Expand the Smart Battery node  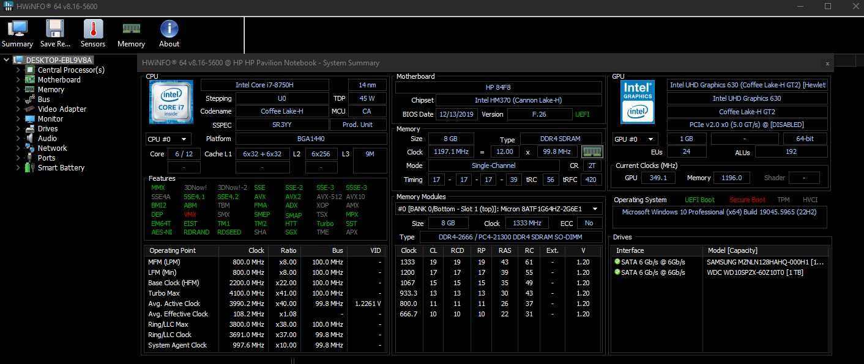pos(18,167)
